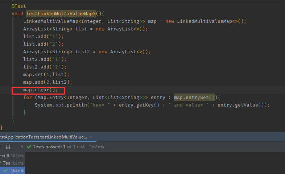Screen dimensions: 285x174
Task: Select the highlighted 162 ms test row
Action: 12,170
